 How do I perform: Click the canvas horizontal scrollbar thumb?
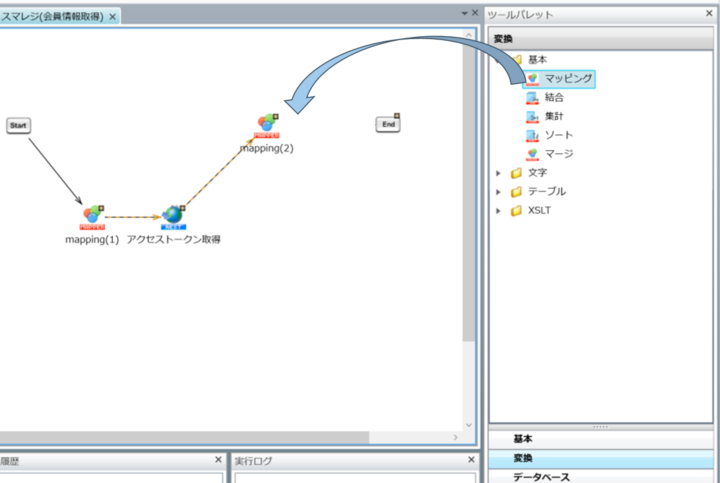pos(184,437)
